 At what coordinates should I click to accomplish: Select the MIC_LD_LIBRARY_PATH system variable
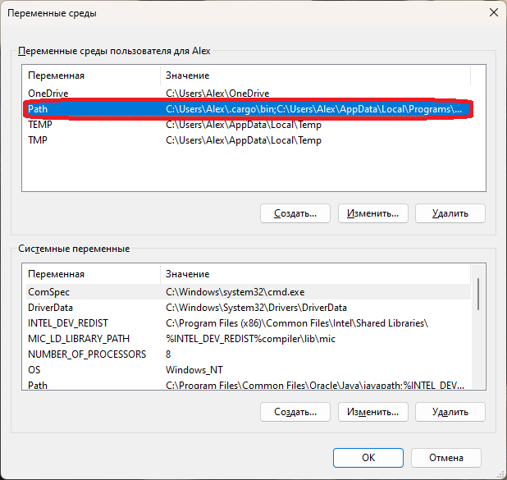(x=248, y=338)
